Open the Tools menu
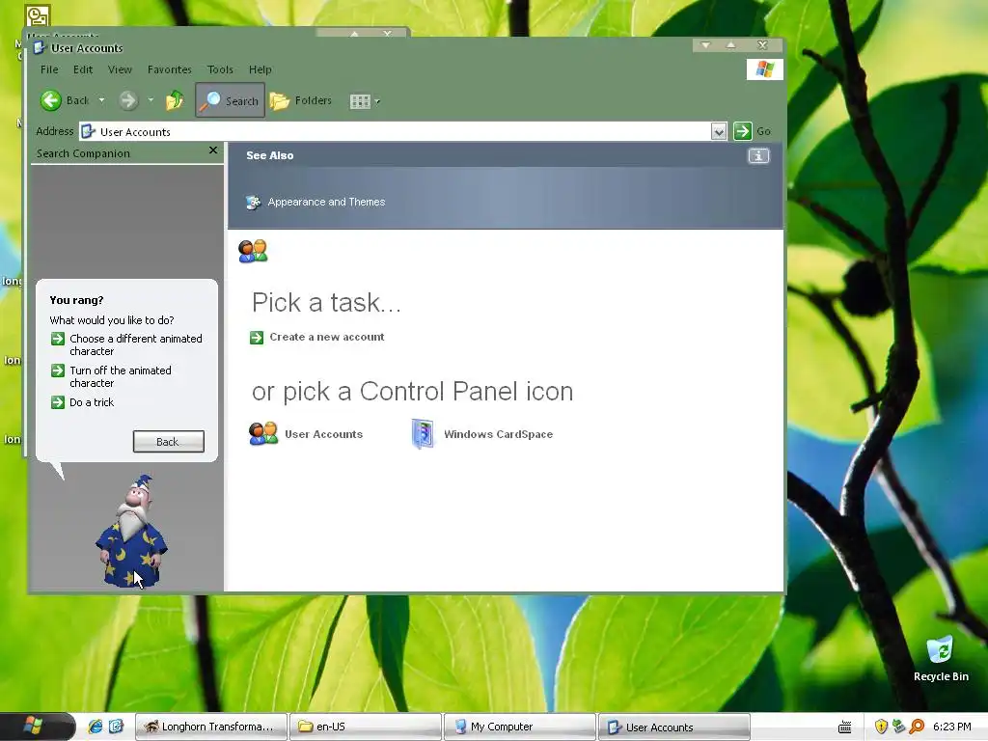 pos(220,69)
